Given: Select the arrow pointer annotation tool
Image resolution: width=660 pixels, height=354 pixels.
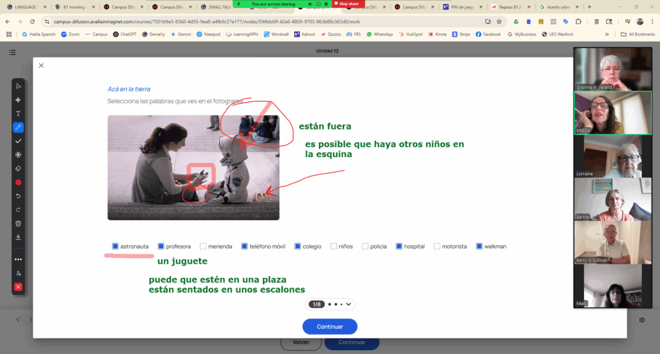Looking at the screenshot, I should pyautogui.click(x=18, y=86).
